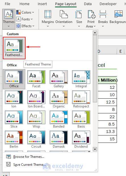Apply the Organic theme
Image resolution: width=126 pixels, height=176 pixels.
click(59, 99)
